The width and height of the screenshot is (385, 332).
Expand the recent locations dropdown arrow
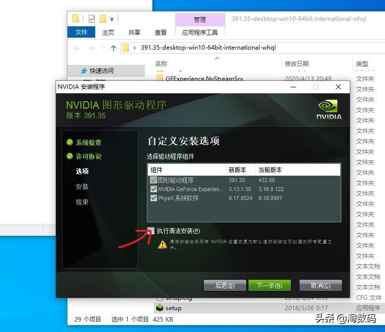103,48
